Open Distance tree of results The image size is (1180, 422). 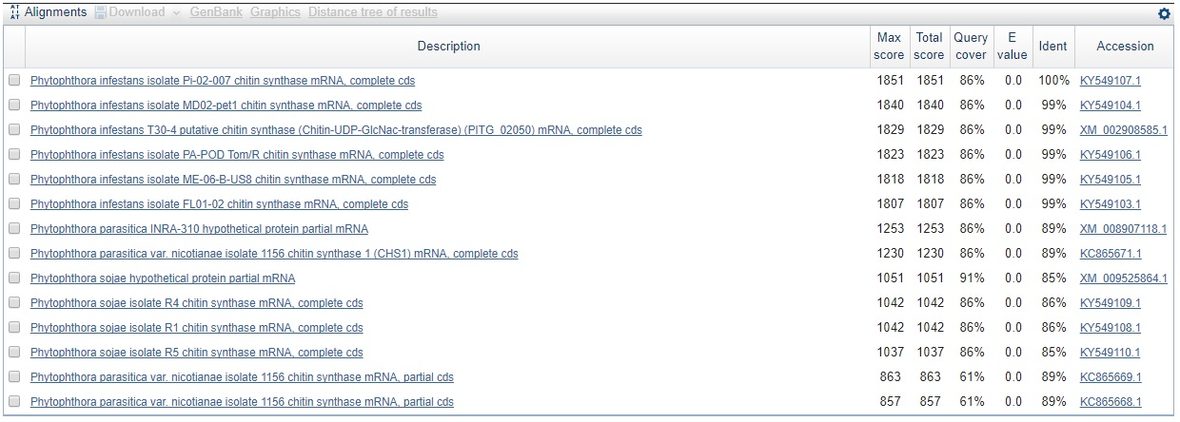pyautogui.click(x=373, y=12)
